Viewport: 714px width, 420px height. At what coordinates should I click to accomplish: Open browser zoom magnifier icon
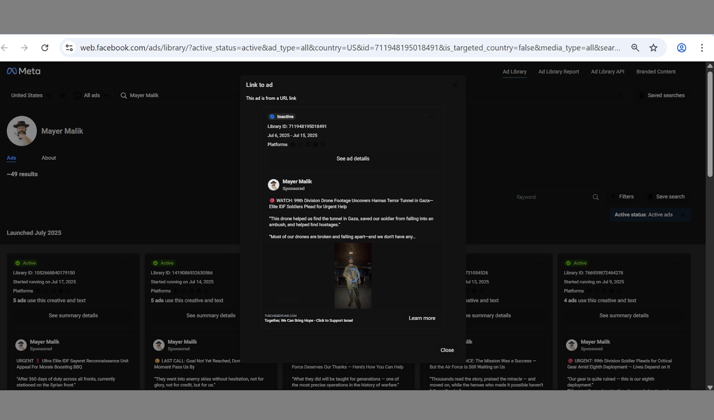coord(635,48)
